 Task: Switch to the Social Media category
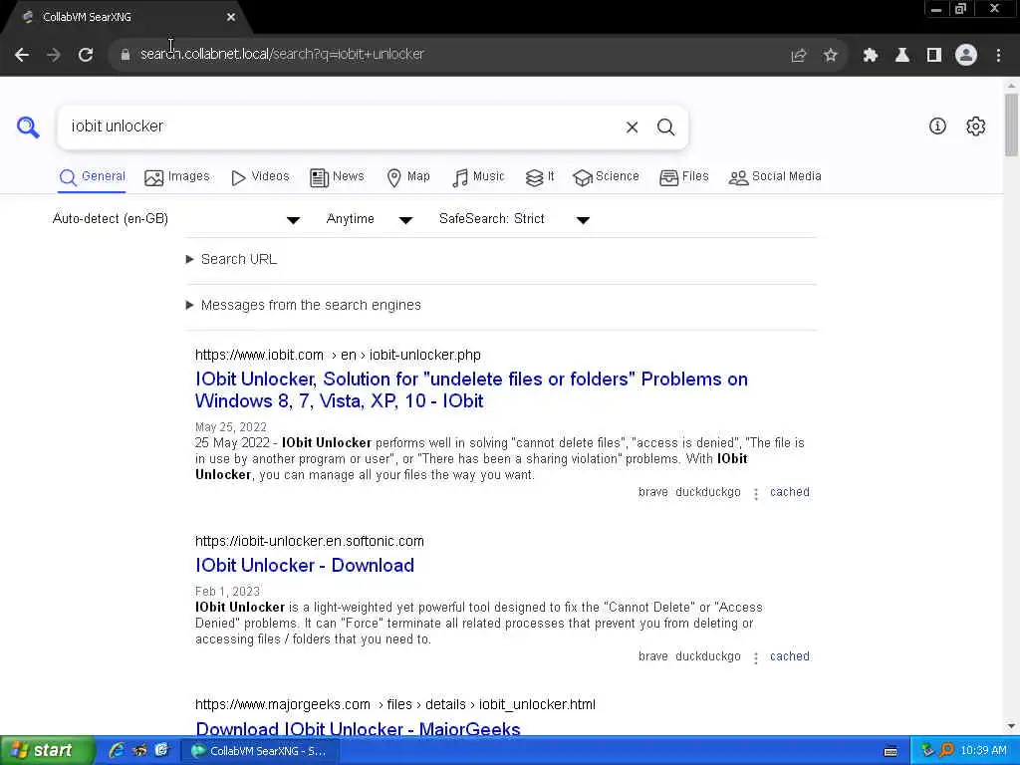coord(775,177)
